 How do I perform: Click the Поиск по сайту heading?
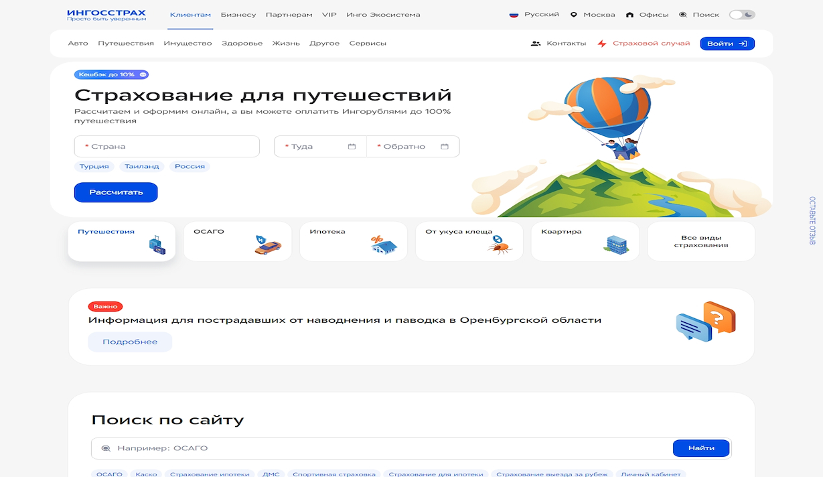click(167, 420)
